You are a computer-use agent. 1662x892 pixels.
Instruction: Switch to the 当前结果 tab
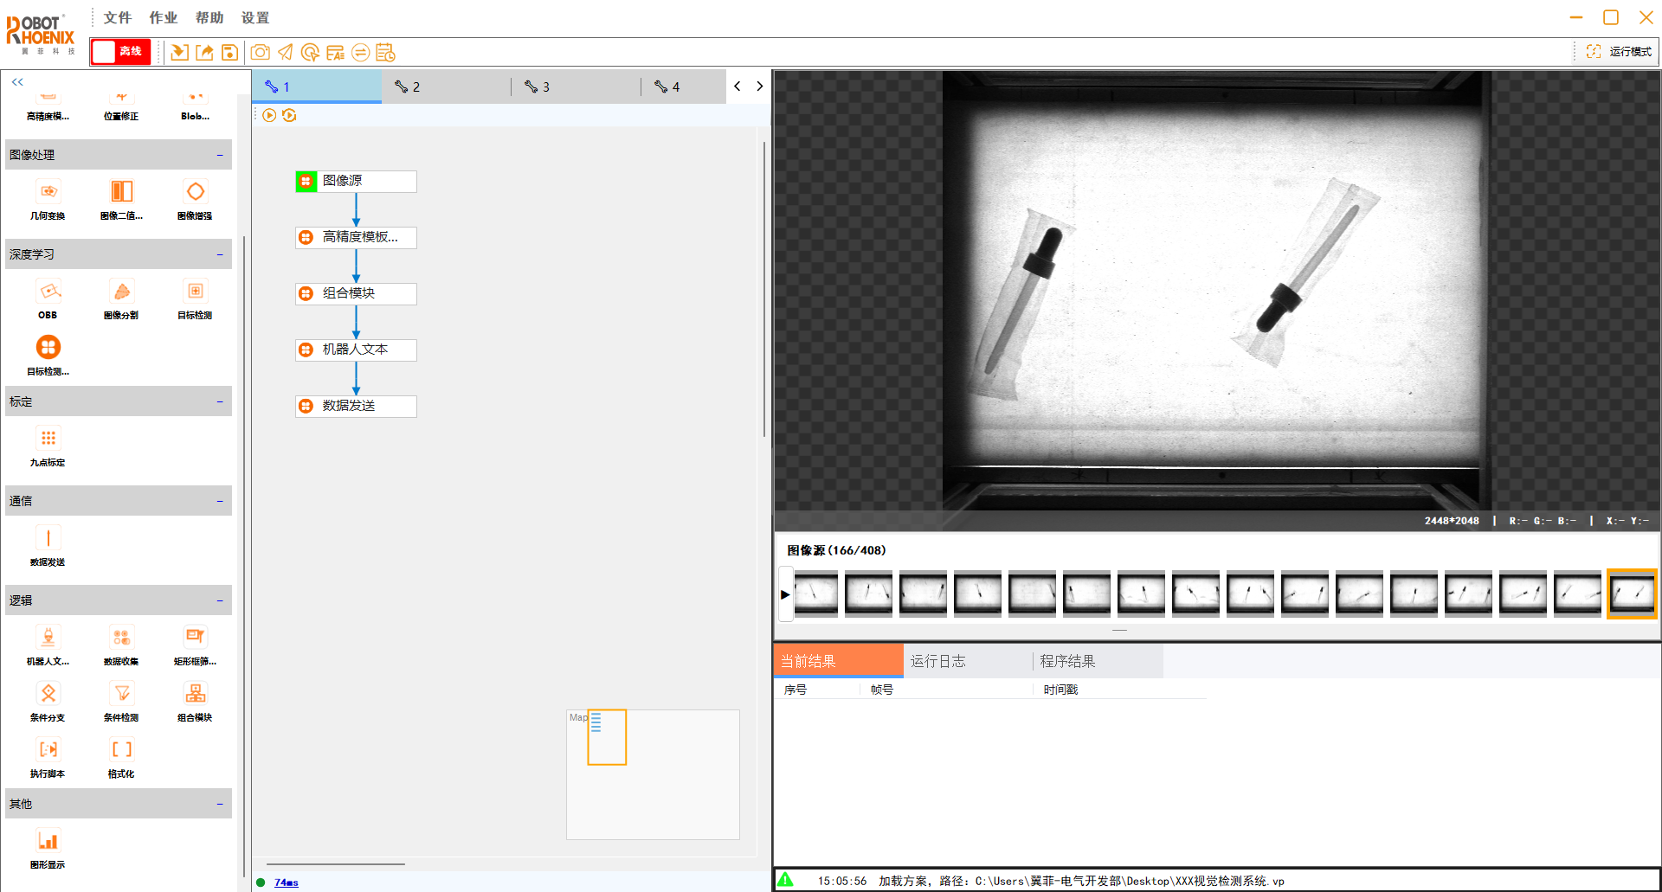pos(838,661)
